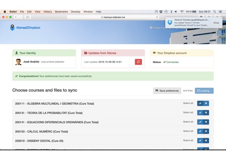Viewport: 226px width, 160px height.
Task: Click the Loading... button
Action: (x=204, y=91)
